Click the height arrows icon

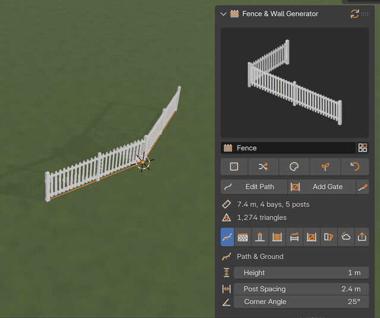click(226, 272)
